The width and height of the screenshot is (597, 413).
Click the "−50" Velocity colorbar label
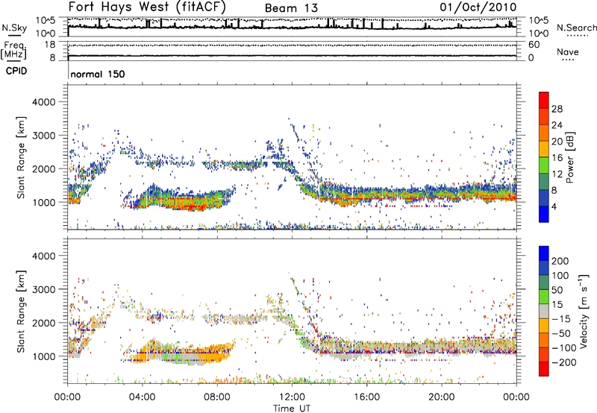pyautogui.click(x=560, y=333)
